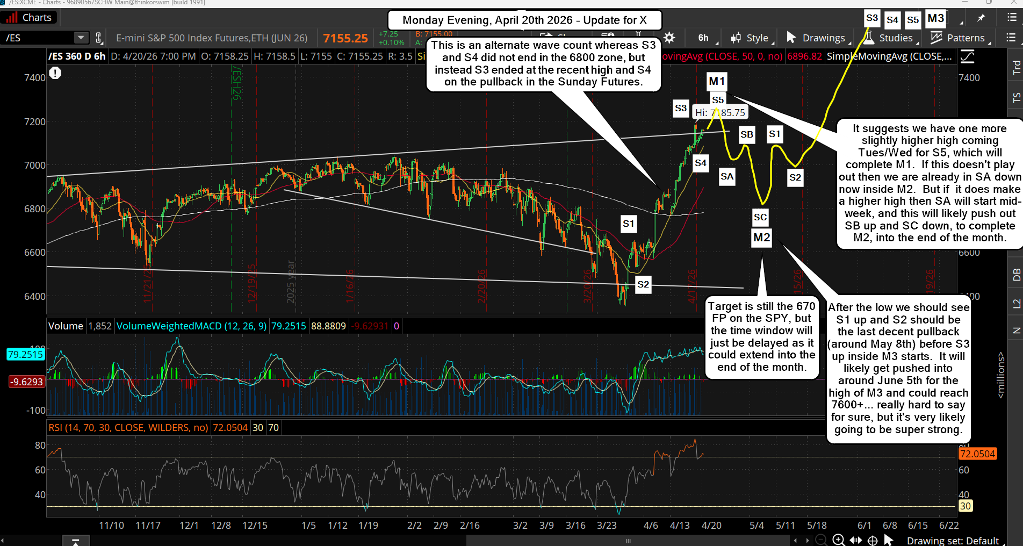Click the Drawings toolbar button
The width and height of the screenshot is (1023, 546).
816,38
